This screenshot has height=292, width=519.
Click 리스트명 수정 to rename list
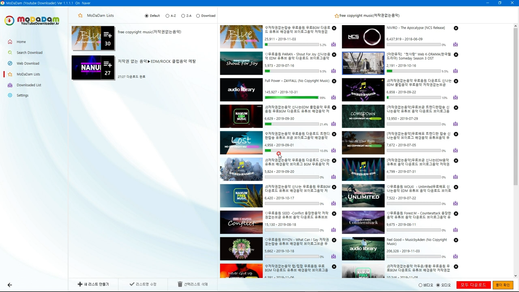coord(143,284)
